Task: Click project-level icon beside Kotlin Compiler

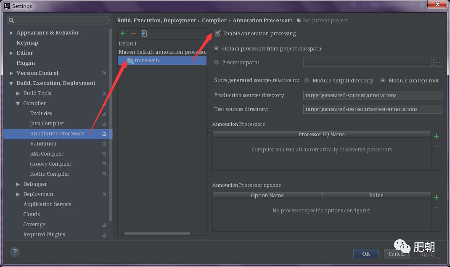Action: 103,174
